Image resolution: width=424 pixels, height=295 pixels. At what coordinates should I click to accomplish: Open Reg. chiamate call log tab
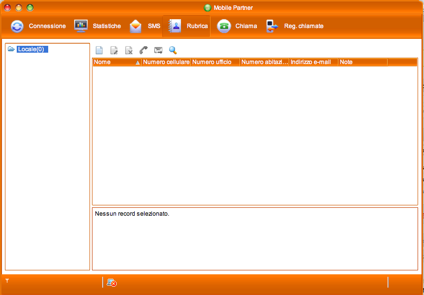pos(295,26)
